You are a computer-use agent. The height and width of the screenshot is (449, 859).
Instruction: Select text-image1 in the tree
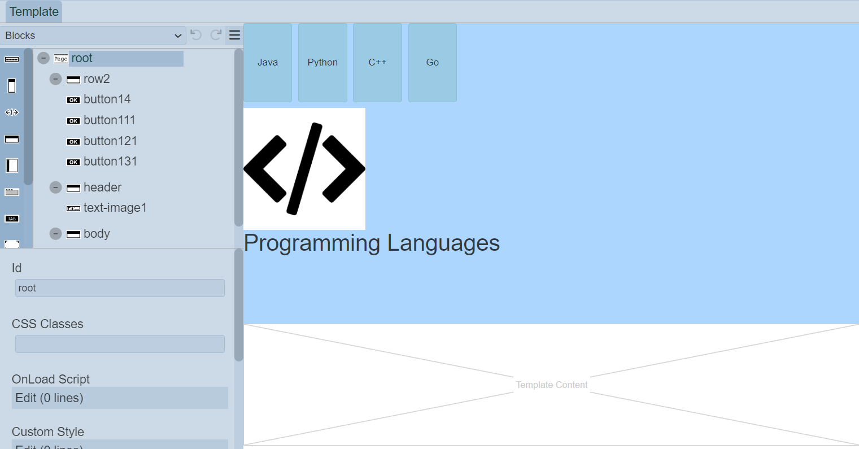coord(115,208)
